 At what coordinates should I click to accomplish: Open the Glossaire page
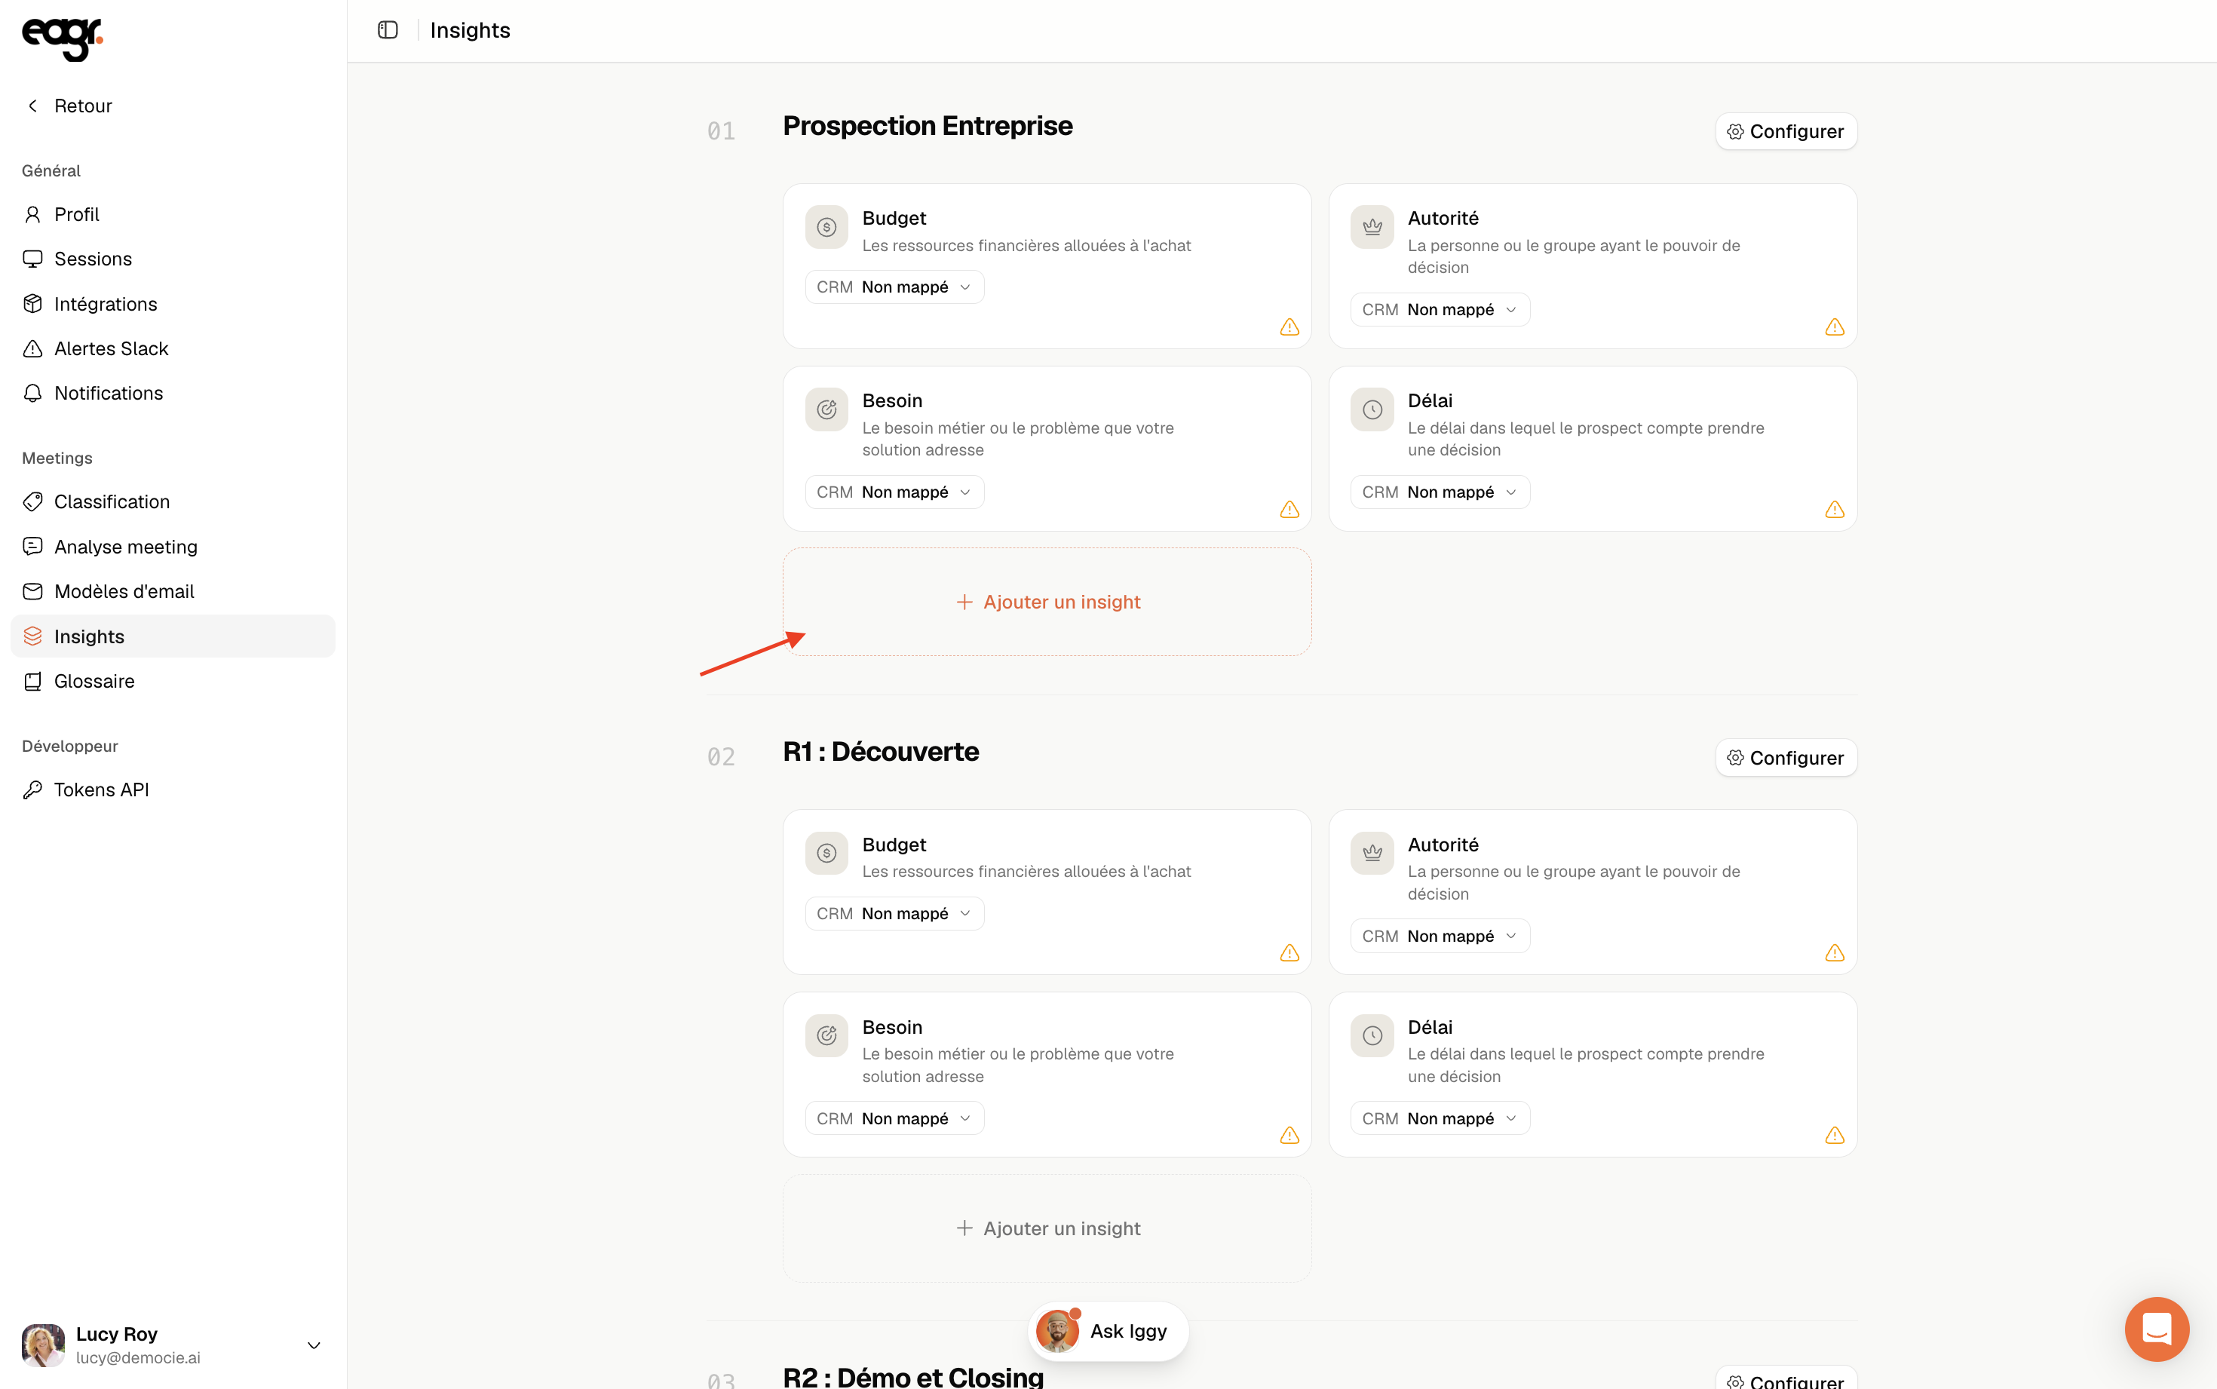[x=173, y=682]
